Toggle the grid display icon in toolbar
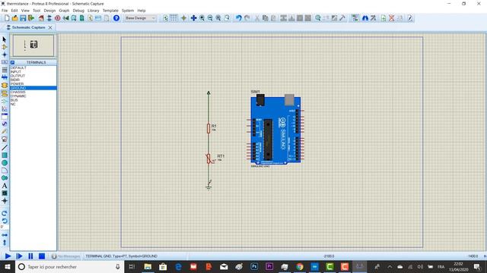487x273 pixels. [173, 18]
